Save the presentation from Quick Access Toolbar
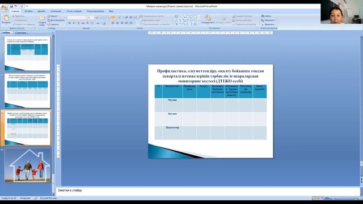Image resolution: width=363 pixels, height=204 pixels. coord(11,6)
